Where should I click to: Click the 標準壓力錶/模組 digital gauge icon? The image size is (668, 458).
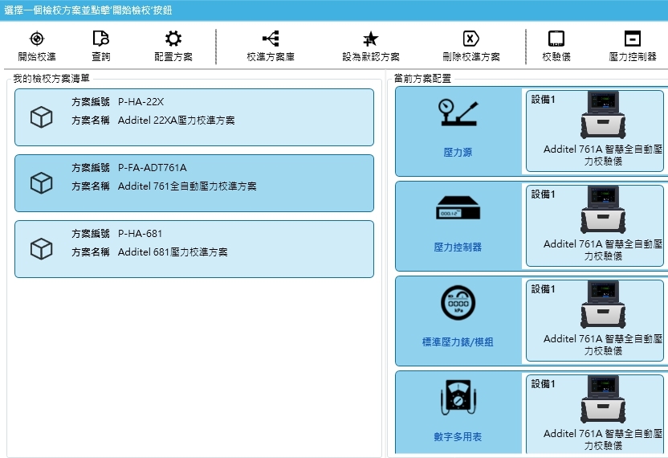click(x=458, y=303)
